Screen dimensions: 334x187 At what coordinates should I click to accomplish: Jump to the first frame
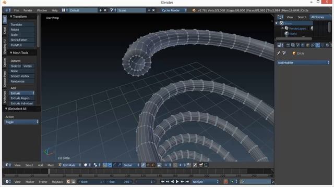162,182
